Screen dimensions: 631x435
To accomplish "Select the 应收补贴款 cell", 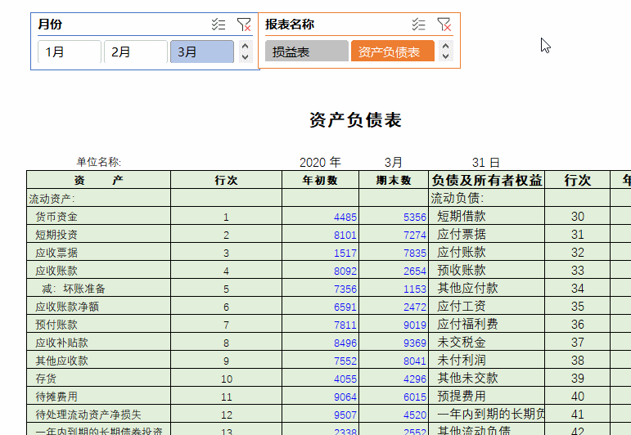I will tap(98, 342).
